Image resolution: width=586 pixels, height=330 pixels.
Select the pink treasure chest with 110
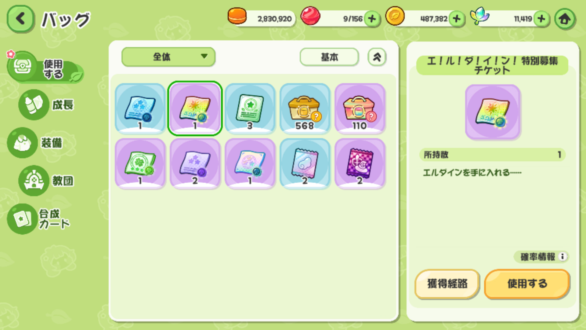pyautogui.click(x=360, y=108)
